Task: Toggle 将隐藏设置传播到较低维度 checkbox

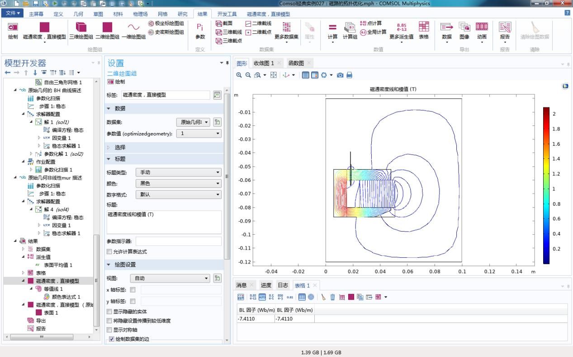Action: [x=109, y=321]
